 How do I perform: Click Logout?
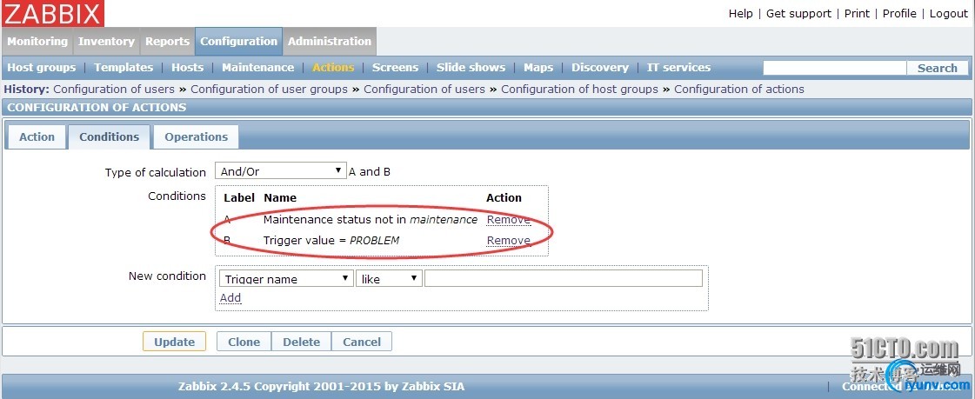coord(949,14)
